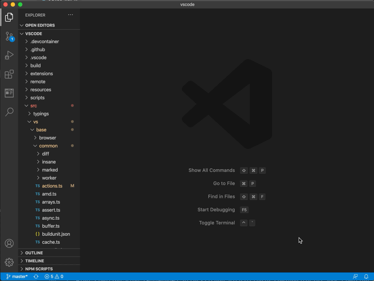The height and width of the screenshot is (281, 374).
Task: Click the errors and warnings counter
Action: [54, 277]
